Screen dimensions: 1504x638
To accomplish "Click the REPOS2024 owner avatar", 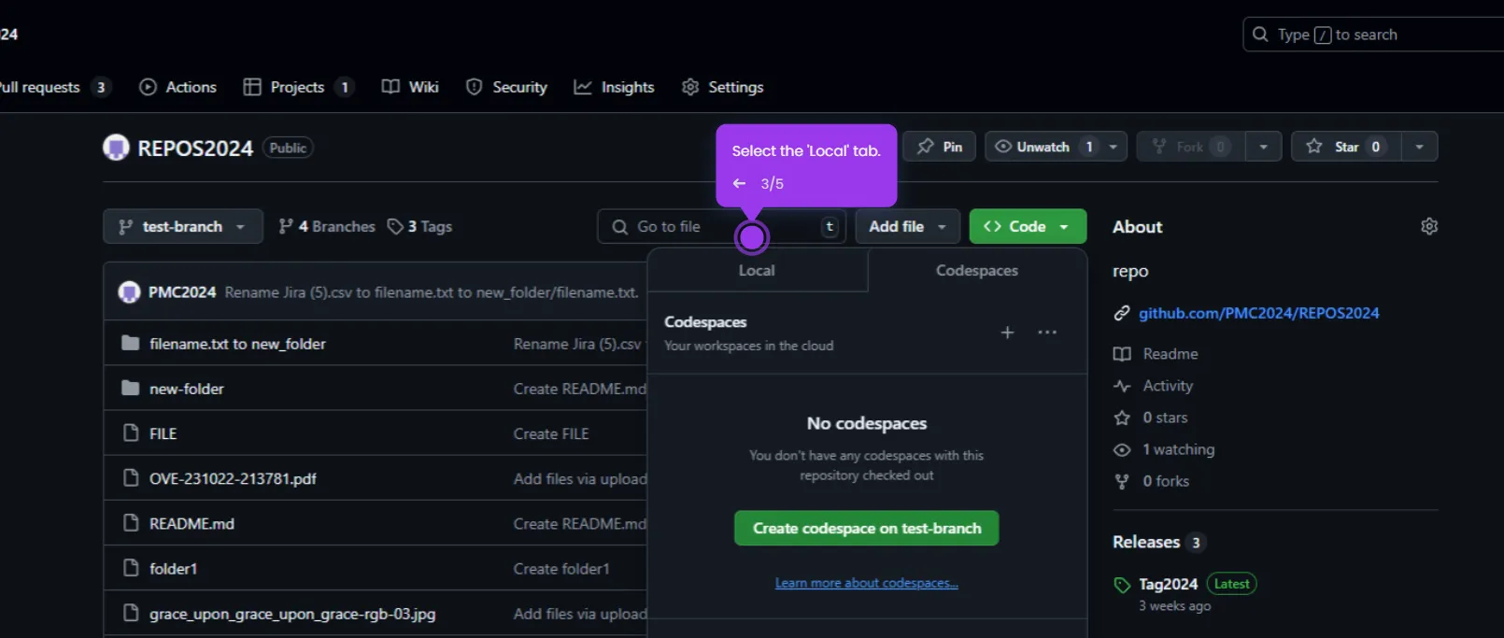I will point(116,148).
